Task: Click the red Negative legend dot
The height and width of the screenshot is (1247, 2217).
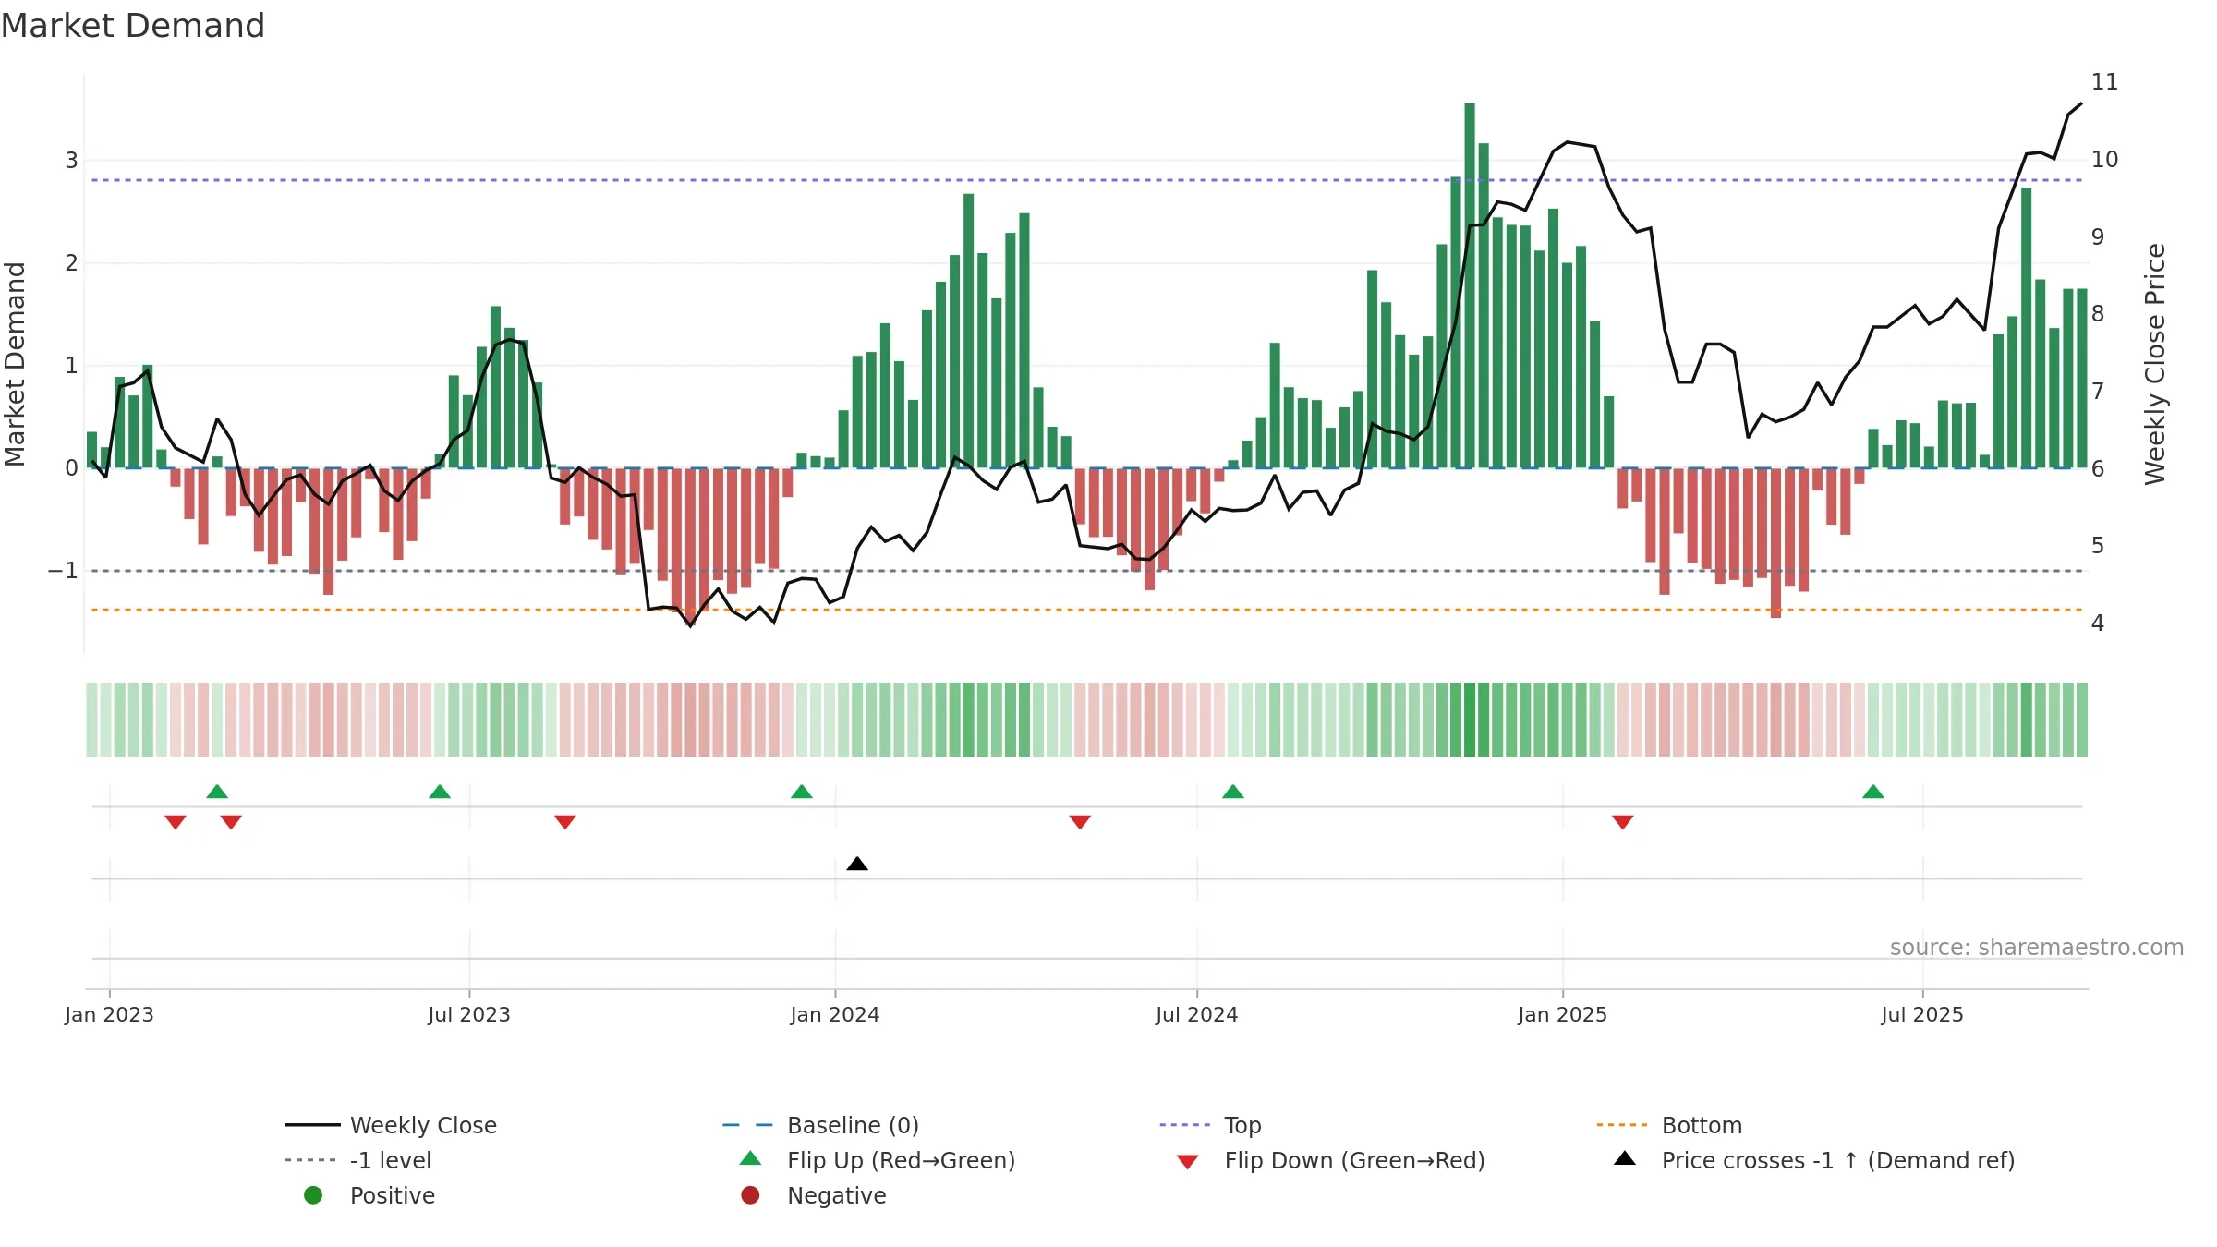Action: 750,1195
